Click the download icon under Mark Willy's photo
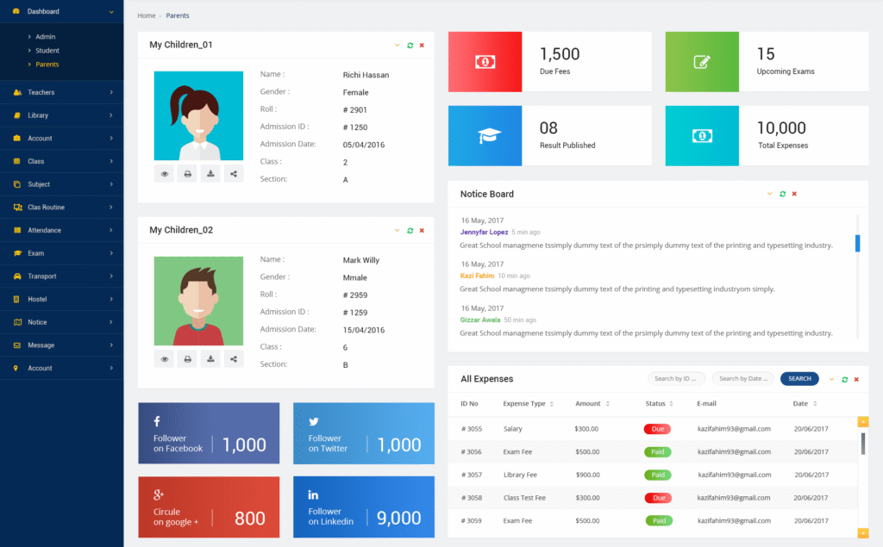Screen dimensions: 883x547 click(x=210, y=359)
